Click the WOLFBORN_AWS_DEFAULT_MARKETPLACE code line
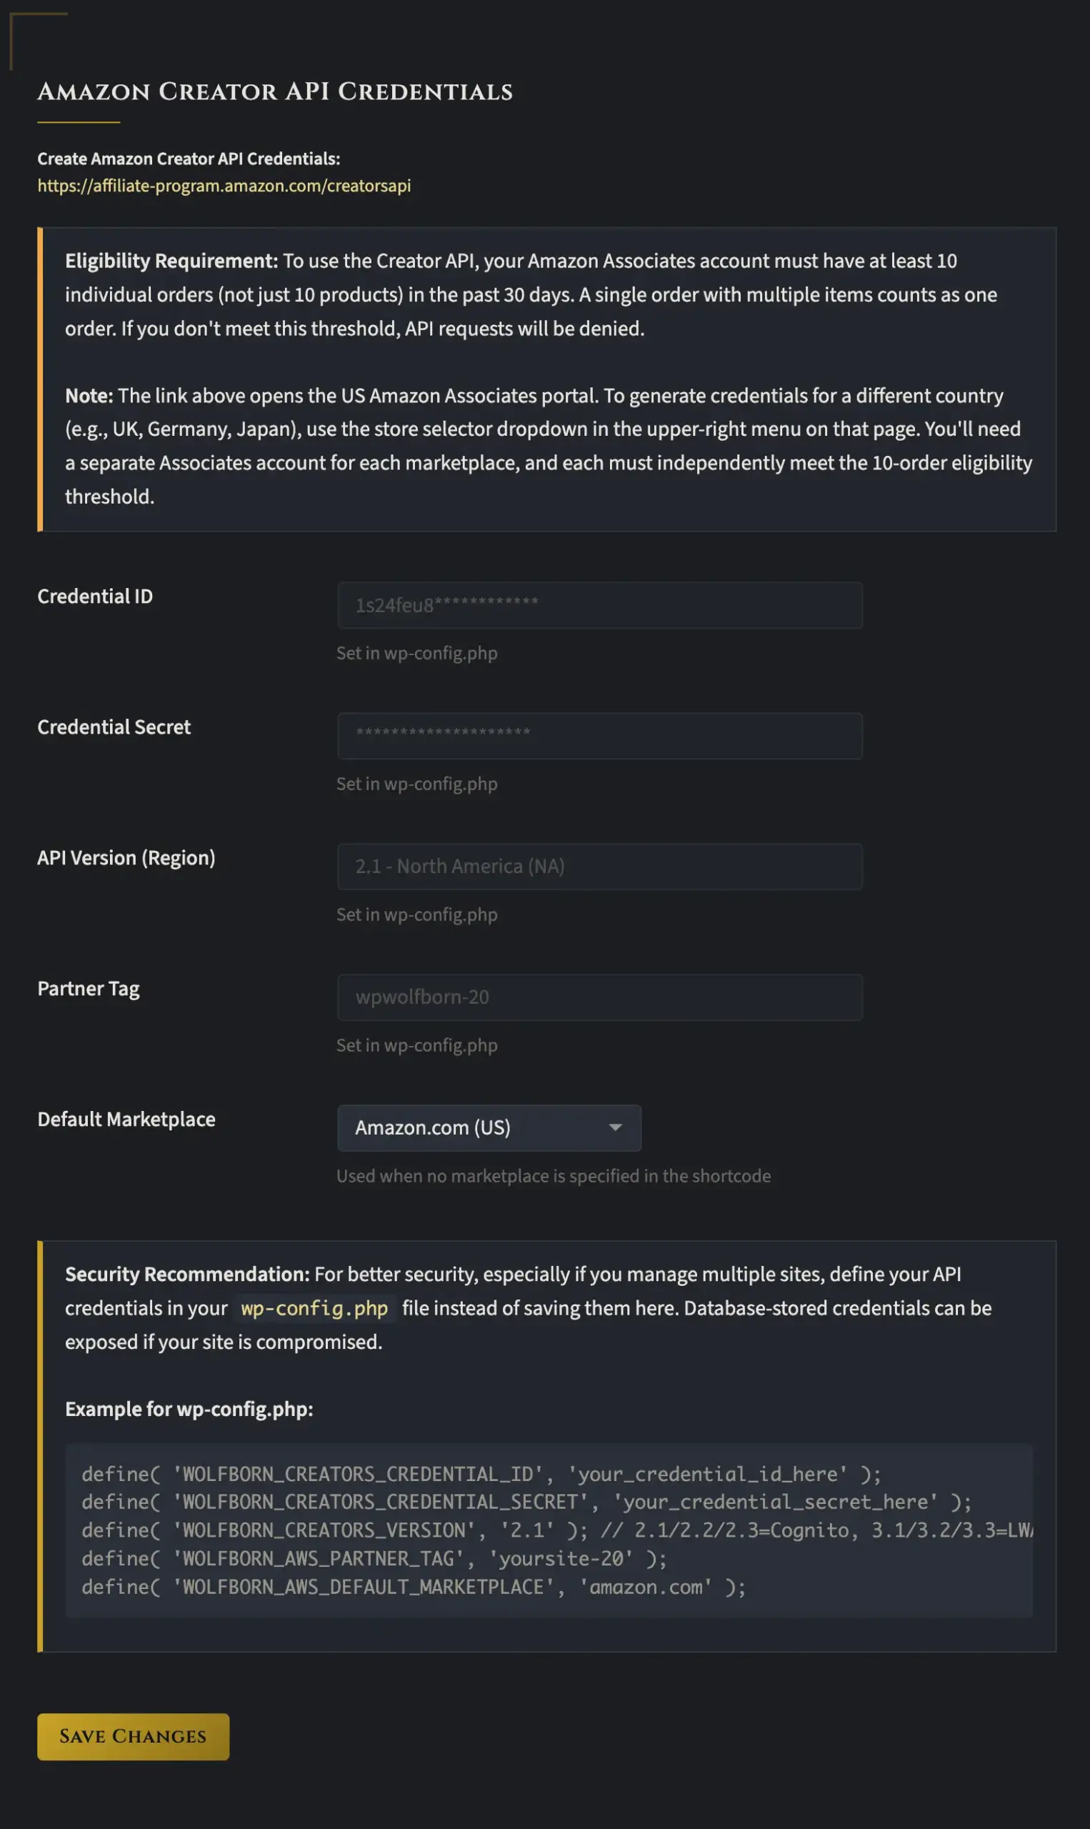Viewport: 1090px width, 1829px height. 414,1588
